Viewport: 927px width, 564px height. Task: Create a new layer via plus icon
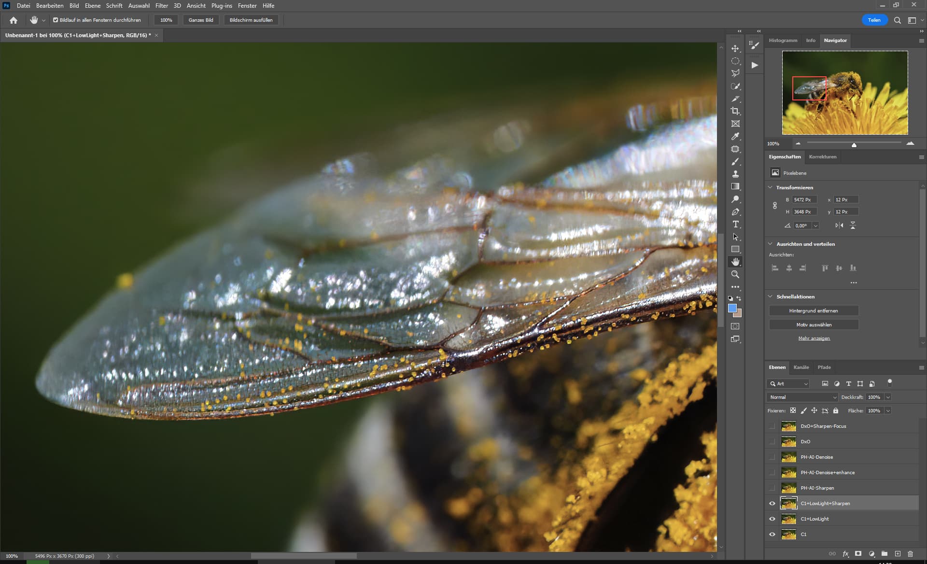(x=897, y=554)
